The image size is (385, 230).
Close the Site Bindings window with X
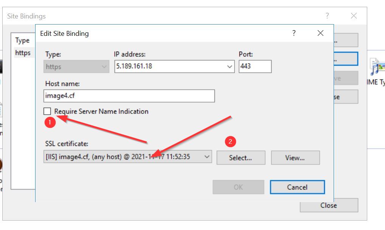[354, 16]
